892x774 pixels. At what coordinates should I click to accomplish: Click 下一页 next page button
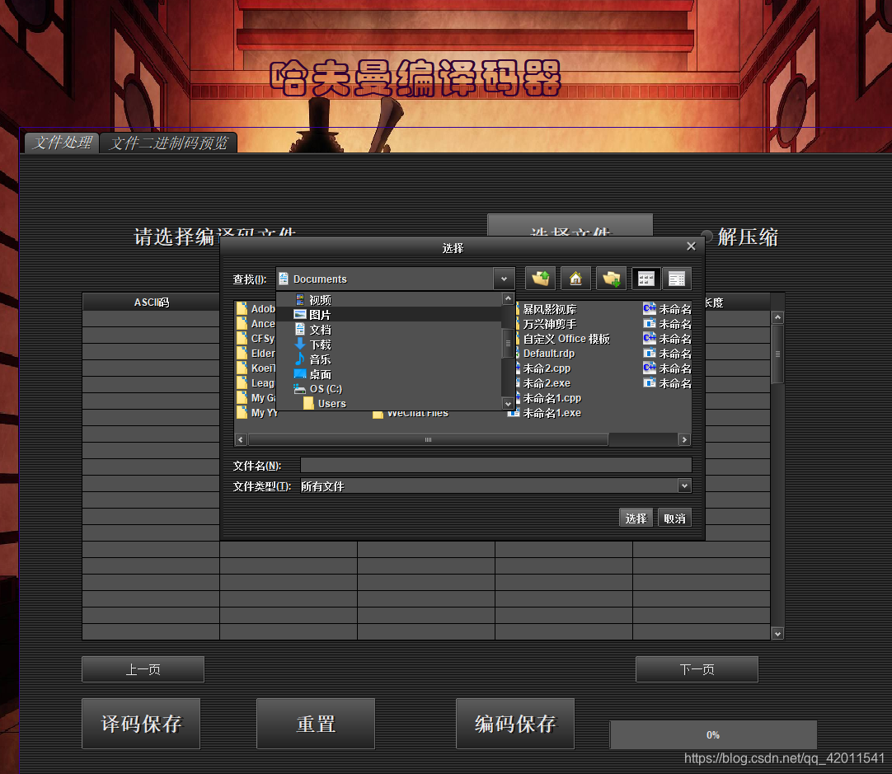[697, 669]
